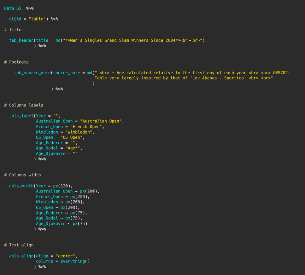Viewport: 305px width, 275px height.
Task: Click the tab_header function name
Action: click(x=21, y=40)
